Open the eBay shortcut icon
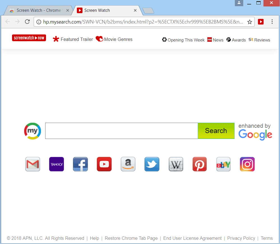Viewport: 280px width, 244px height. point(223,164)
